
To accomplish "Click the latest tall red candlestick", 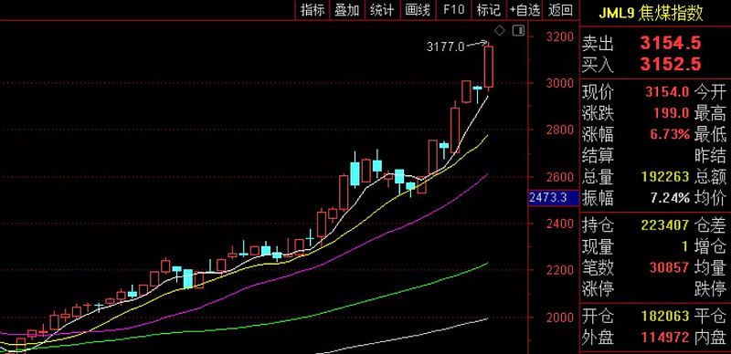I will pyautogui.click(x=489, y=67).
